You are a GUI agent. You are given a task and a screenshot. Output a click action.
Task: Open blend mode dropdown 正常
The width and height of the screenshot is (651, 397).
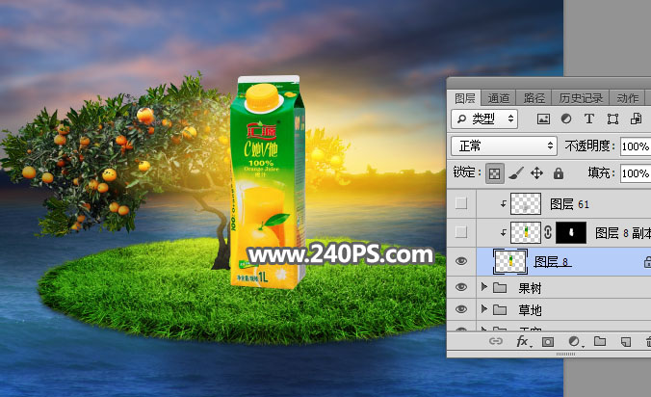point(504,146)
